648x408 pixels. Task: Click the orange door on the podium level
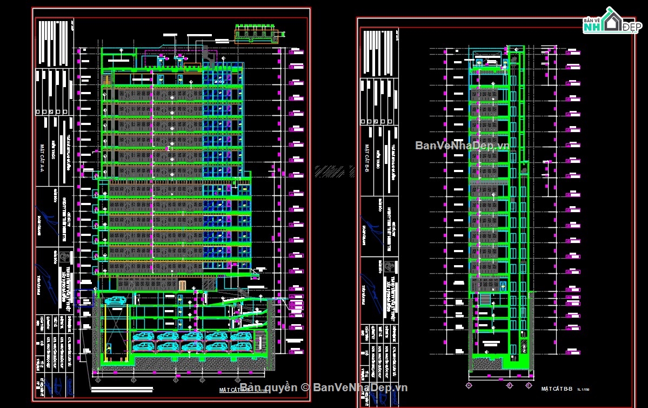coord(182,285)
